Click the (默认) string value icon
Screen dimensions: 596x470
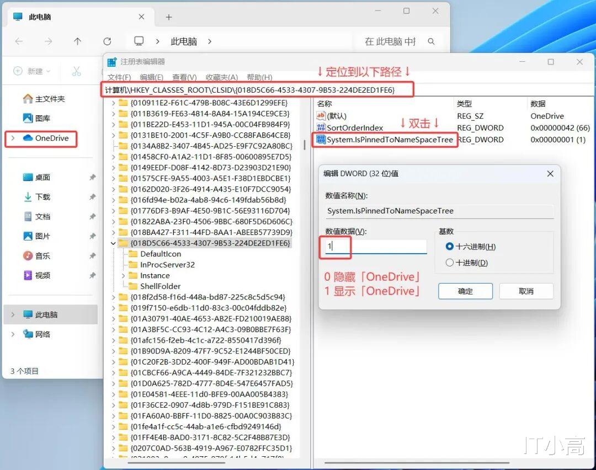click(x=321, y=115)
